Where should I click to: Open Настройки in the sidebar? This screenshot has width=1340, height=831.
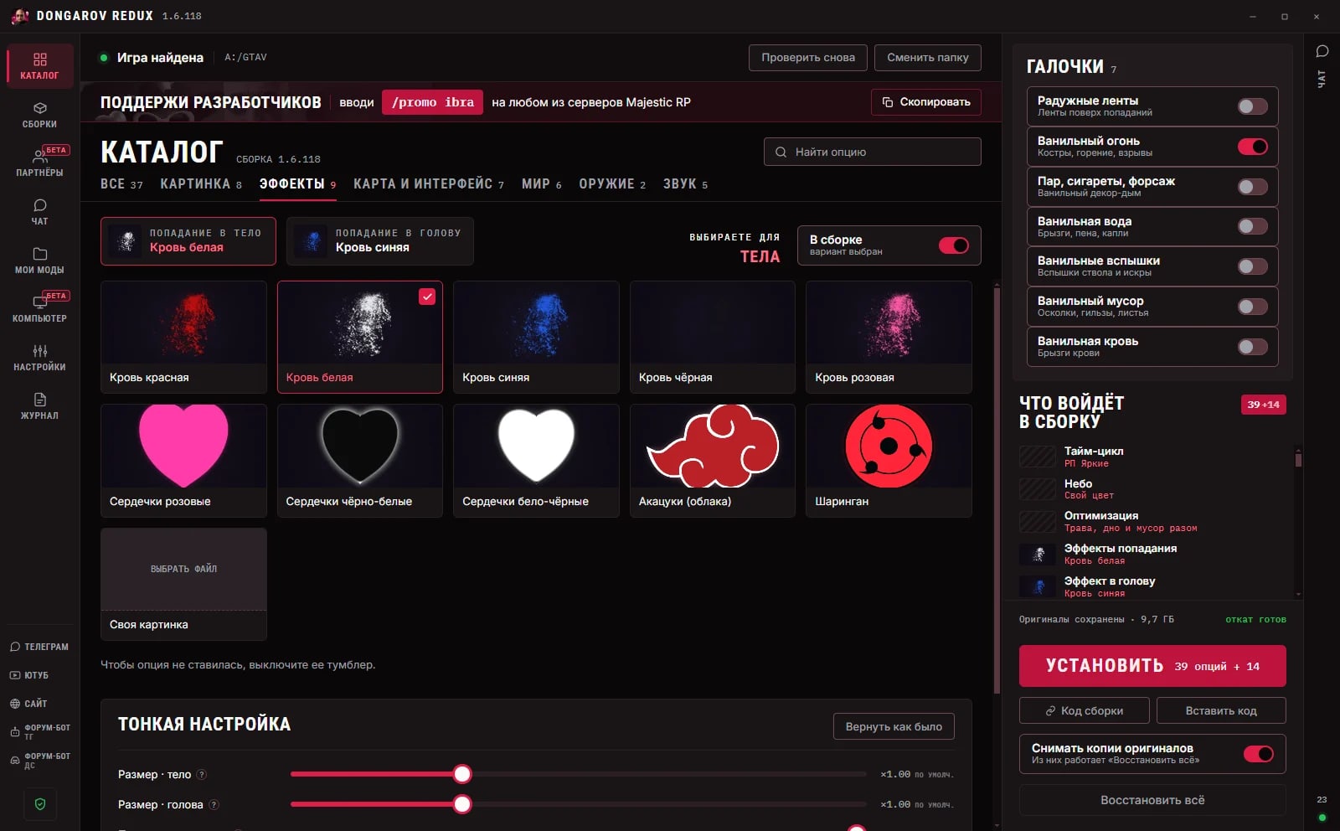click(x=39, y=358)
